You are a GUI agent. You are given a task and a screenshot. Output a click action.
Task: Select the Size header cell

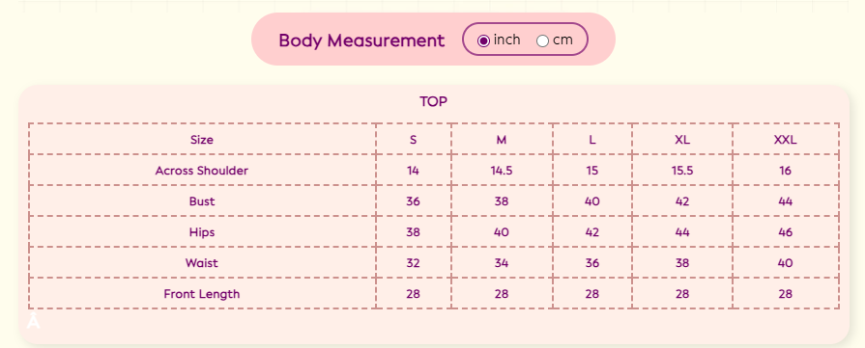[202, 140]
